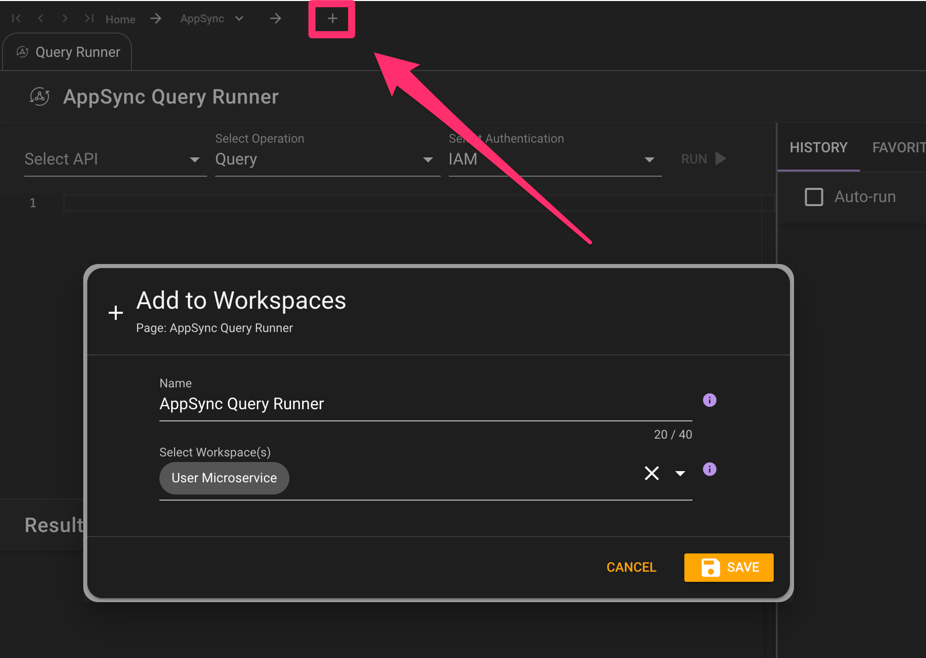
Task: Click the Page: AppSync Query Runner subtitle
Action: pos(214,328)
